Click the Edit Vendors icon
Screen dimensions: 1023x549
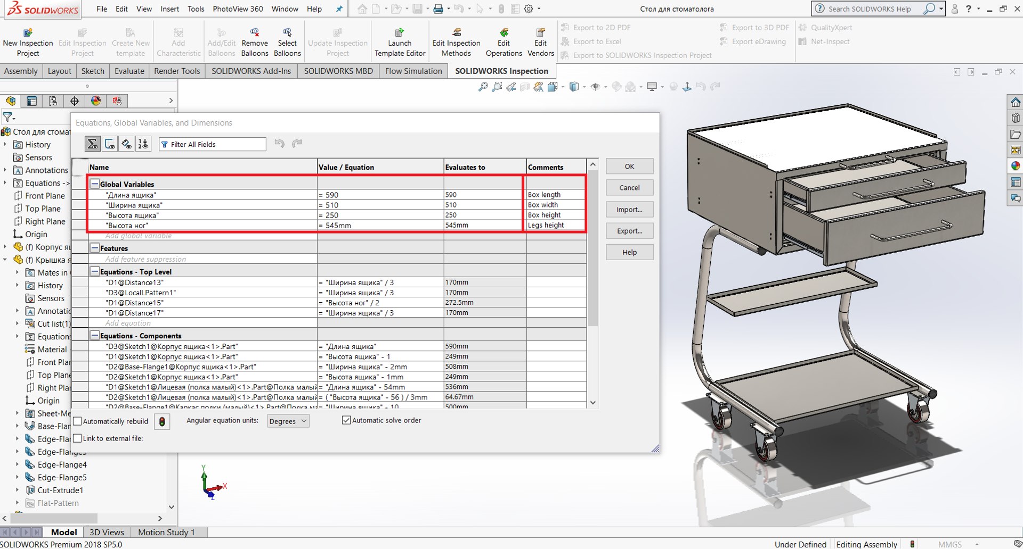click(x=540, y=33)
